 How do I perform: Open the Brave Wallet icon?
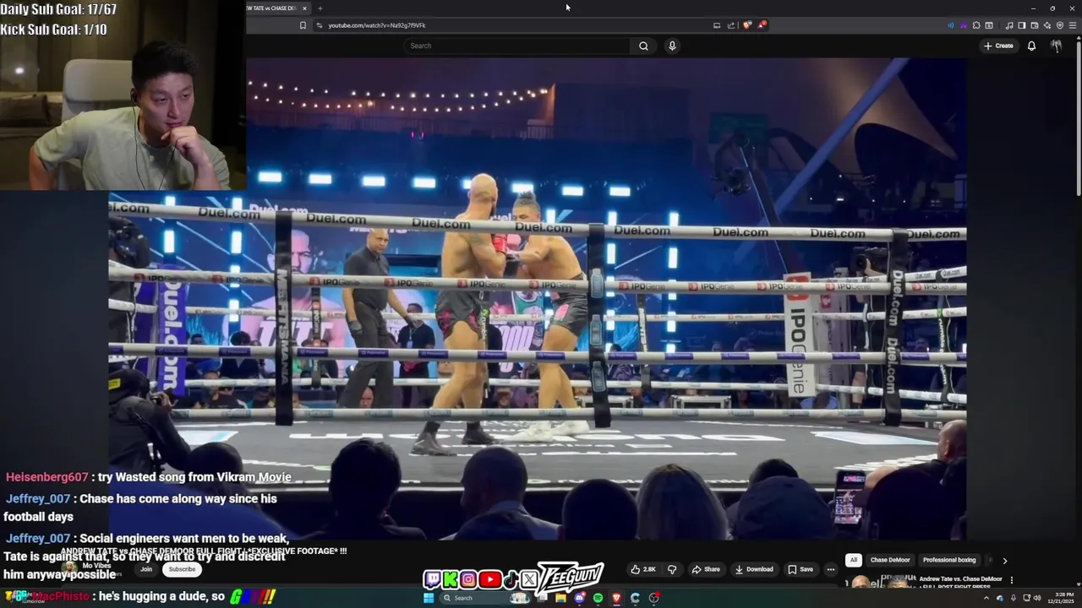coord(1035,25)
